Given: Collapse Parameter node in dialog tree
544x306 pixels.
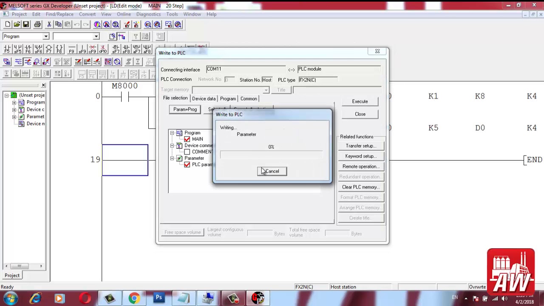Looking at the screenshot, I should [x=172, y=159].
